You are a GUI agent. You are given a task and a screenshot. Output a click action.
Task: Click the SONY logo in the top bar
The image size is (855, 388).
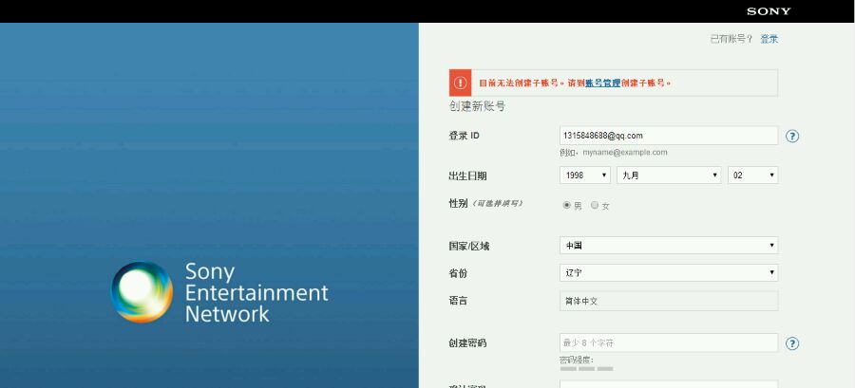pos(769,11)
